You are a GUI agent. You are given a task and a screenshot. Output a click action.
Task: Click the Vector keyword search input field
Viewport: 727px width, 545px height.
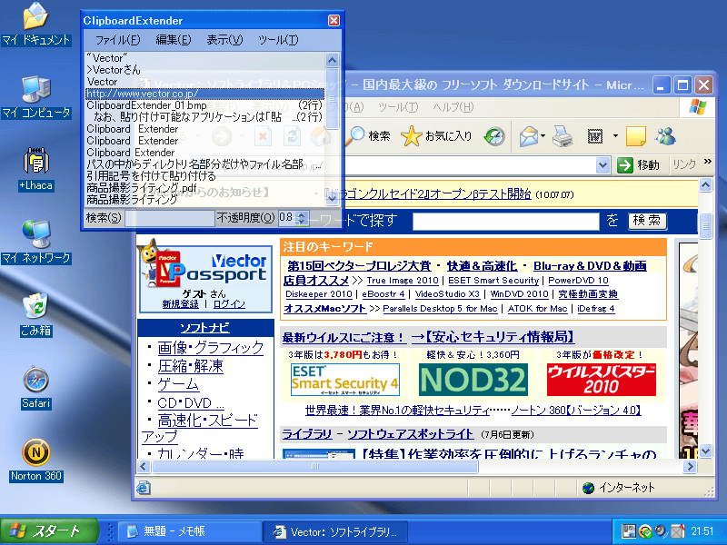click(x=506, y=221)
